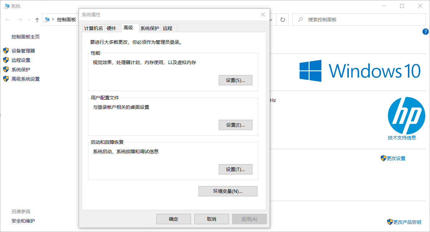Go up one level with up arrow
Image resolution: width=430 pixels, height=232 pixels.
pyautogui.click(x=37, y=20)
